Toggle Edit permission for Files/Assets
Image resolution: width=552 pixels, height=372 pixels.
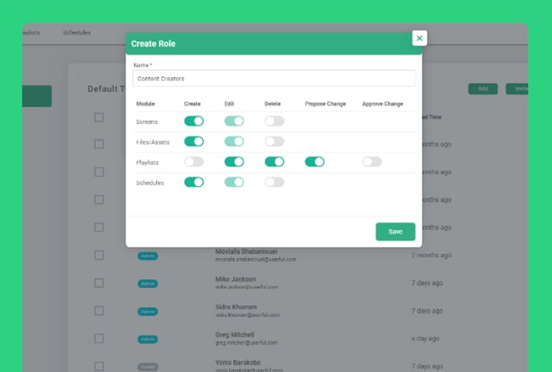[x=234, y=141]
